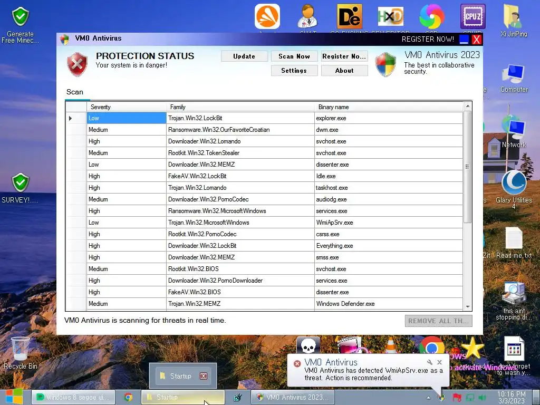Viewport: 540px width, 405px height.
Task: Open the Computer desktop icon
Action: point(514,78)
